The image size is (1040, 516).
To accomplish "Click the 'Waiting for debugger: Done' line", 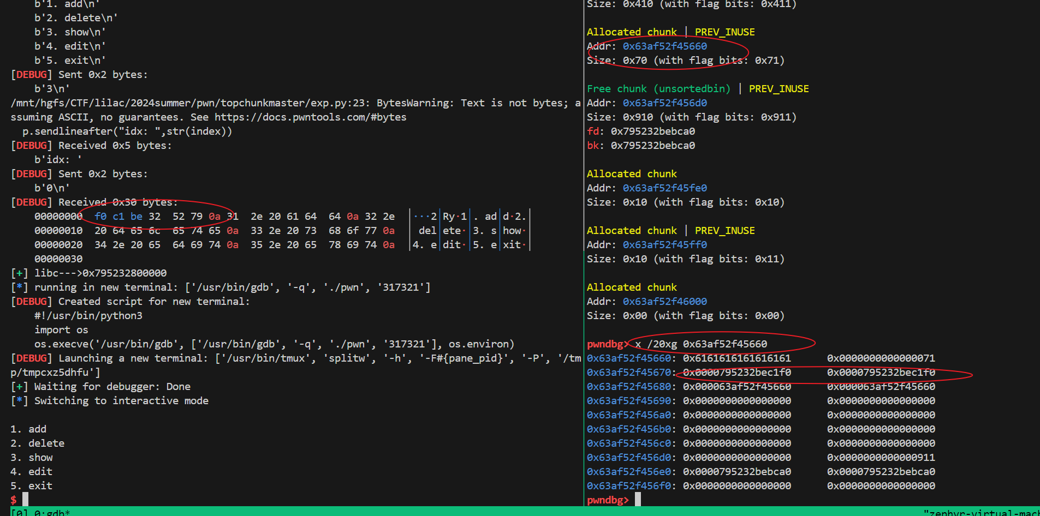I will (x=100, y=387).
